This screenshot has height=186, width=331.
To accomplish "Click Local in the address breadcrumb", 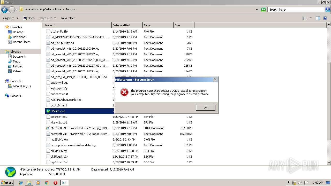I will pyautogui.click(x=58, y=9).
